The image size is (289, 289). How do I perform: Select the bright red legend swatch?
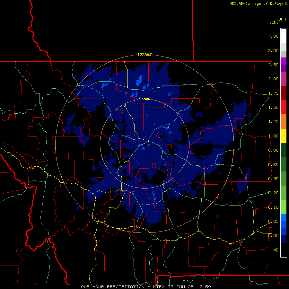[284, 107]
